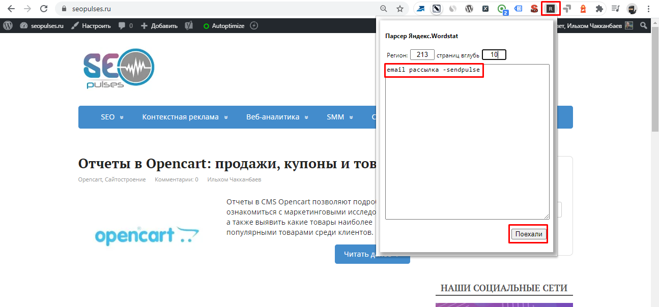Open the Отчеты в Opencart article title
Image resolution: width=659 pixels, height=307 pixels.
pyautogui.click(x=227, y=164)
